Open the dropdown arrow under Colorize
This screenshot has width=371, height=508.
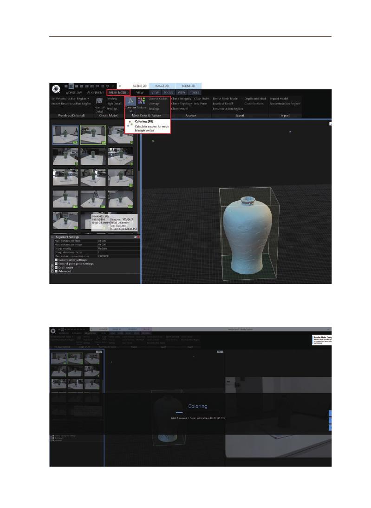point(130,111)
